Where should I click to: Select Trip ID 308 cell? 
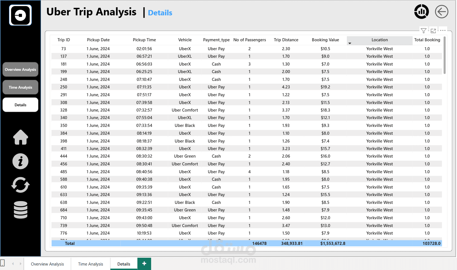(64, 103)
